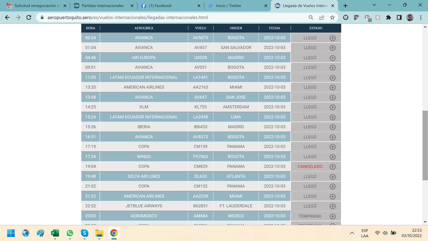
Task: Open the Chrome profile avatar
Action: click(x=410, y=17)
